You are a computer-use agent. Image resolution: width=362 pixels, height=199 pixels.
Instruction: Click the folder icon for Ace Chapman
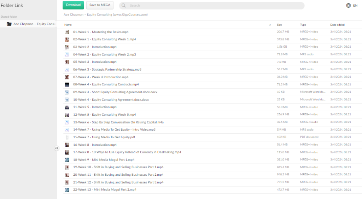tap(9, 24)
